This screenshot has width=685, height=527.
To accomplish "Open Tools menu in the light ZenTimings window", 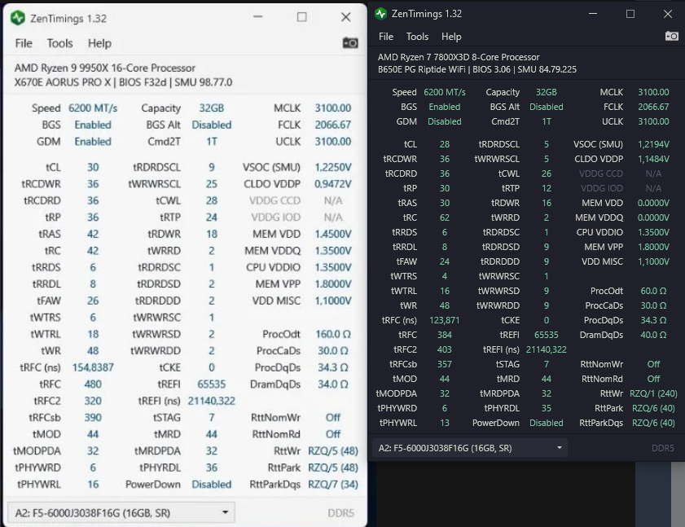I will [59, 43].
